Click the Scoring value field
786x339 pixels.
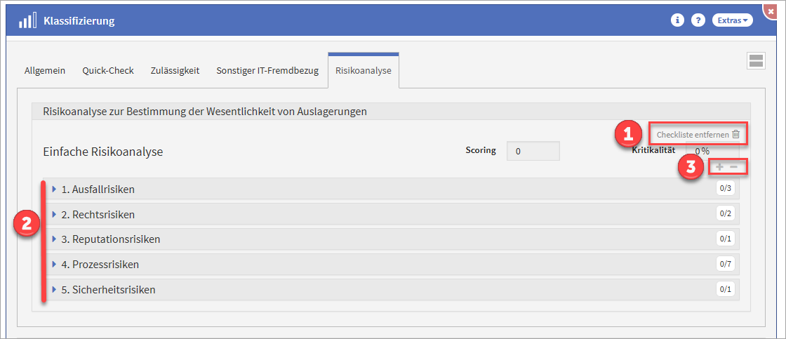point(533,152)
